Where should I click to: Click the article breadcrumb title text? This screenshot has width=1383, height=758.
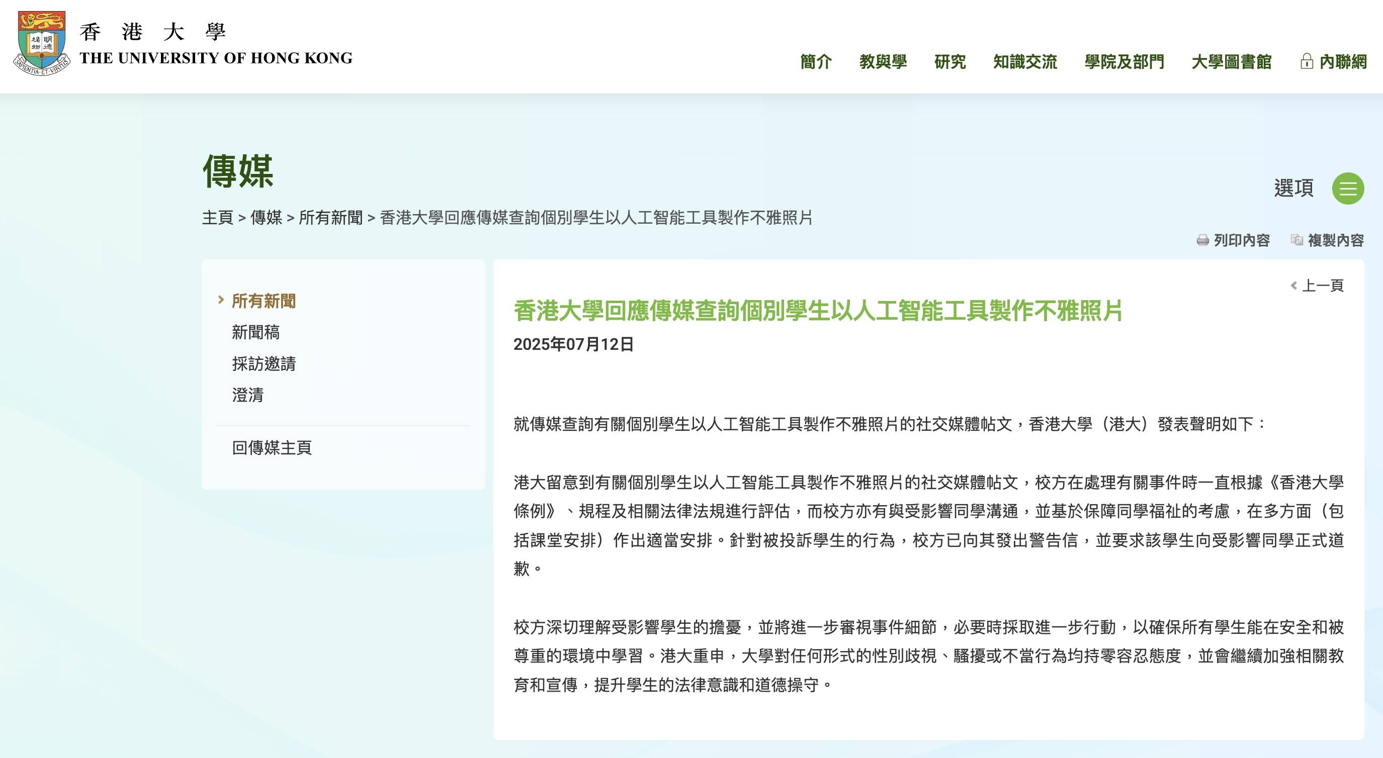pos(596,218)
